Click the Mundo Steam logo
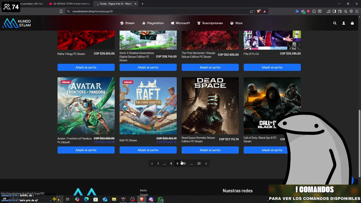The height and width of the screenshot is (203, 361). click(x=16, y=23)
